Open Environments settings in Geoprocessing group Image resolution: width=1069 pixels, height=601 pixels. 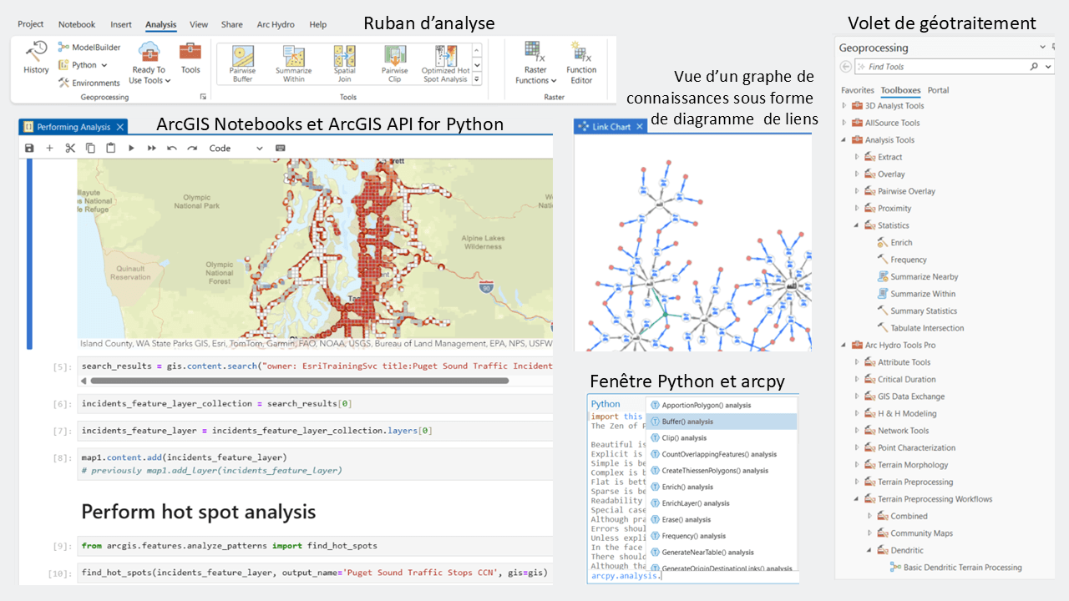(89, 83)
